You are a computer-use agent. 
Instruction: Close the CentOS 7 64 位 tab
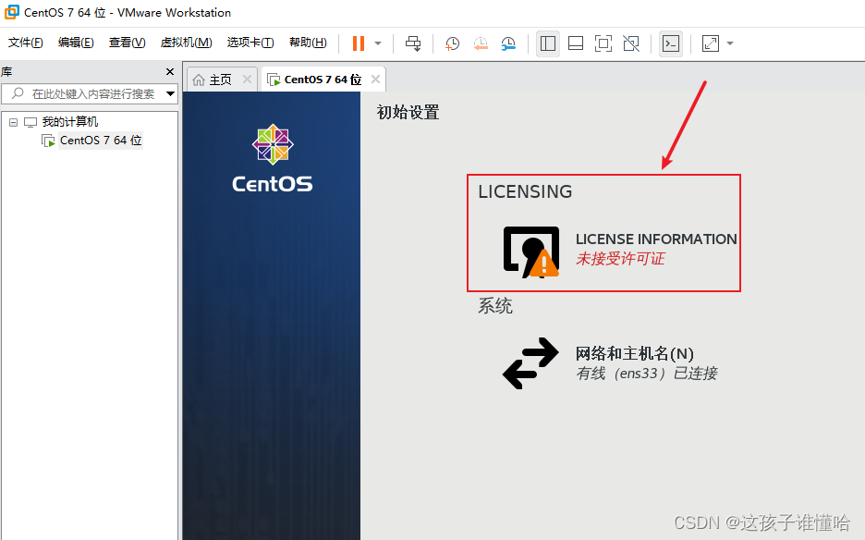tap(376, 80)
